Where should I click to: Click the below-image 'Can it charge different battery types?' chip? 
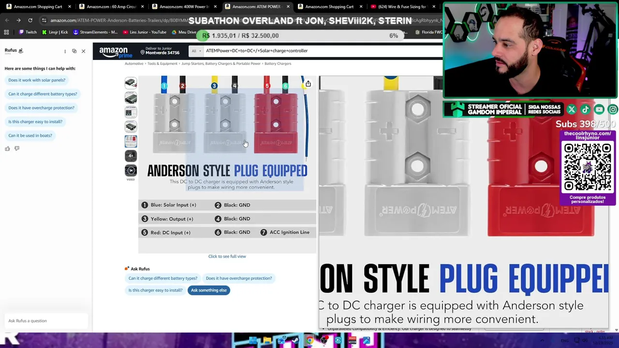click(x=163, y=278)
